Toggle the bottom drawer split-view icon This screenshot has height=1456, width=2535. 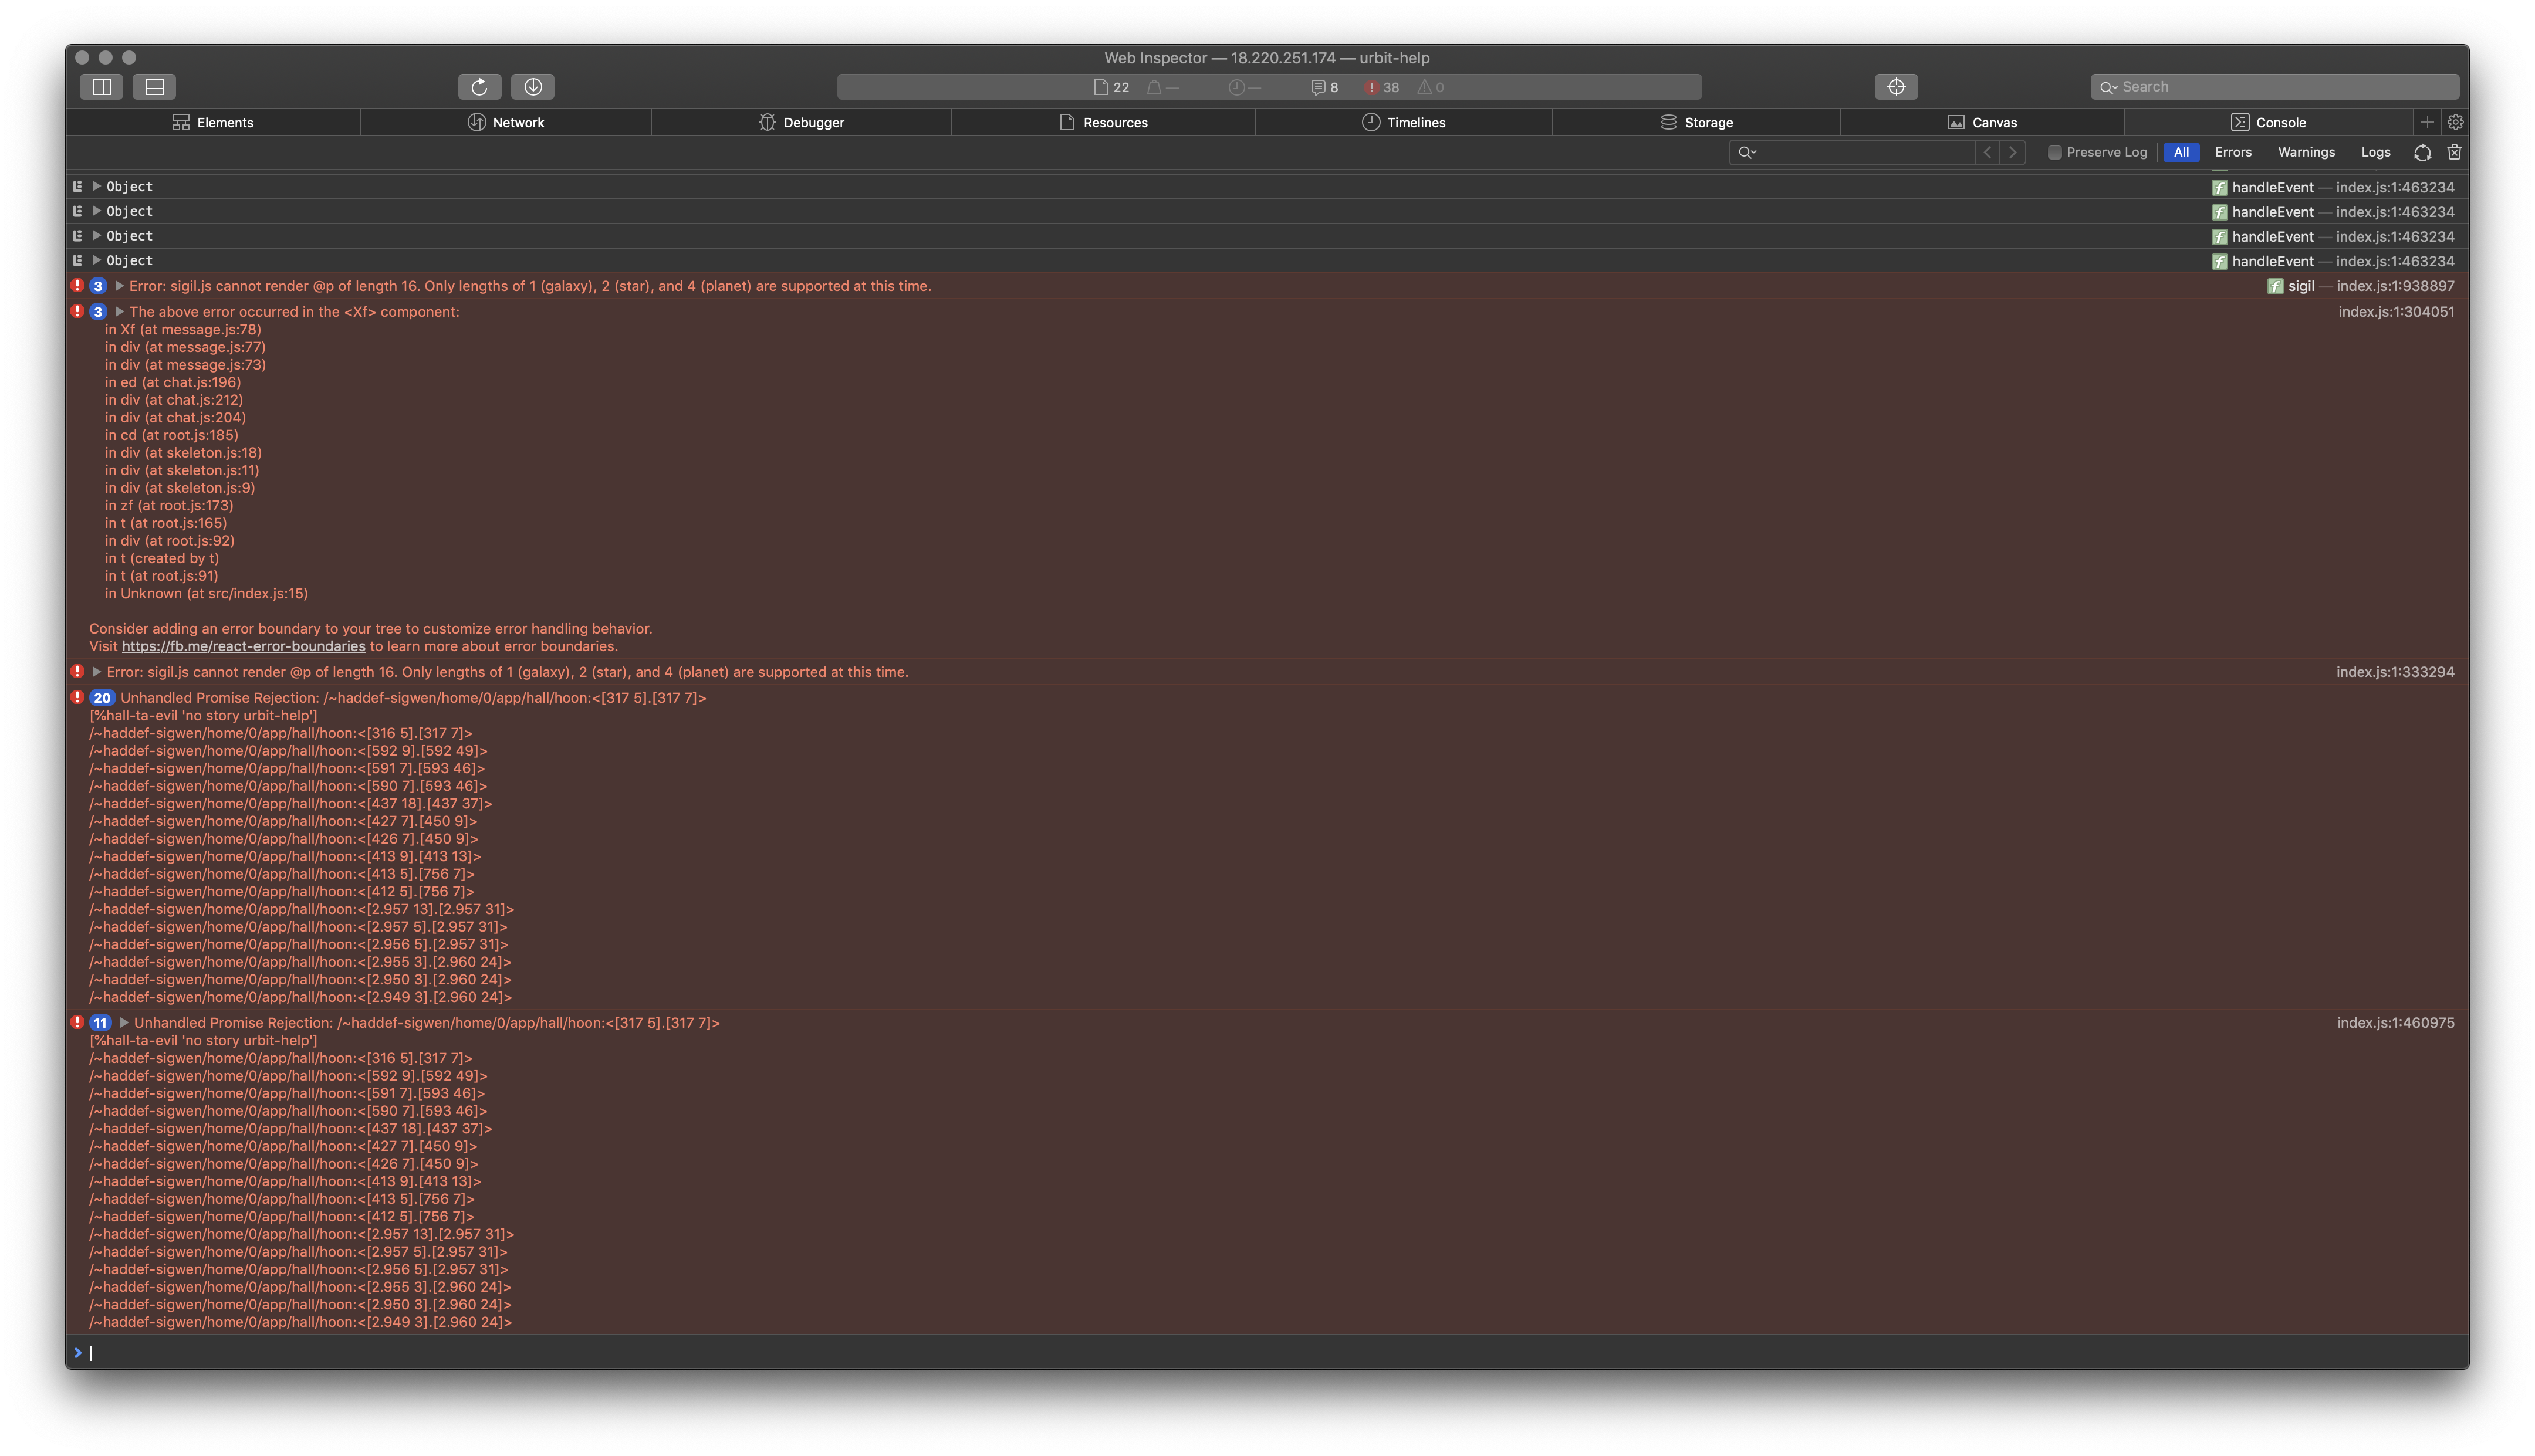click(x=154, y=86)
